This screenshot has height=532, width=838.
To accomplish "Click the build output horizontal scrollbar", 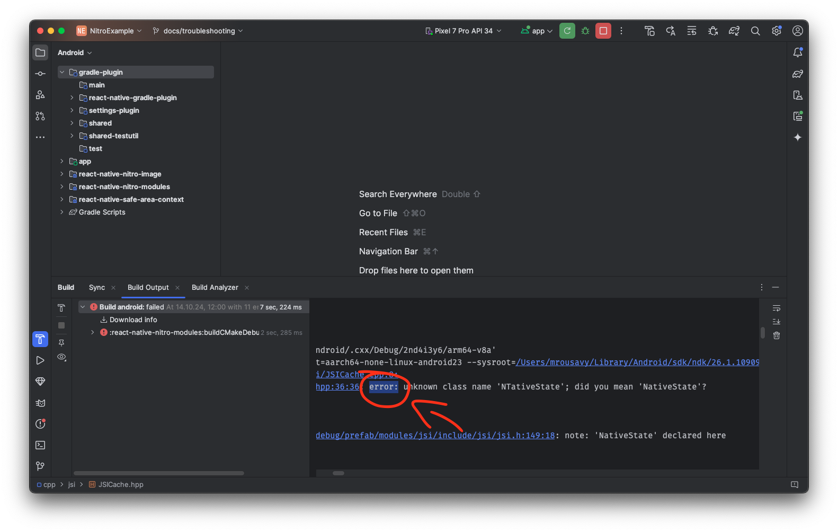I will point(338,473).
